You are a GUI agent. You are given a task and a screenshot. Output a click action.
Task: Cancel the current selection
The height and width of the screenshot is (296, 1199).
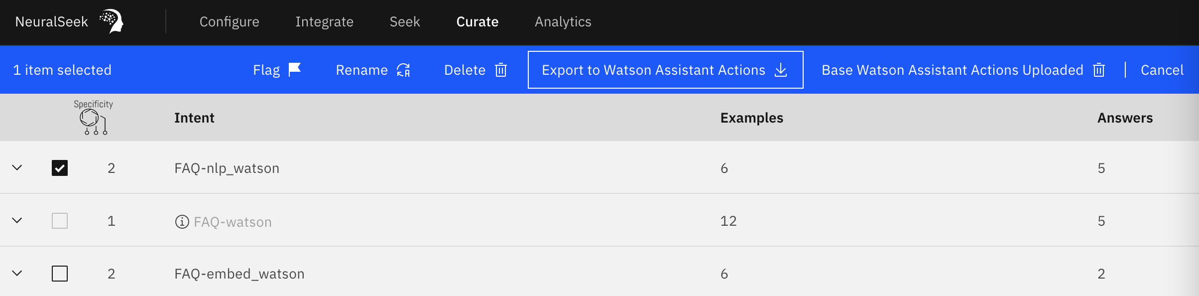click(x=1162, y=70)
